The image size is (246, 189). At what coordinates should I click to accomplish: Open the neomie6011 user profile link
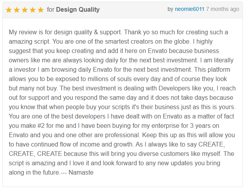(x=189, y=9)
